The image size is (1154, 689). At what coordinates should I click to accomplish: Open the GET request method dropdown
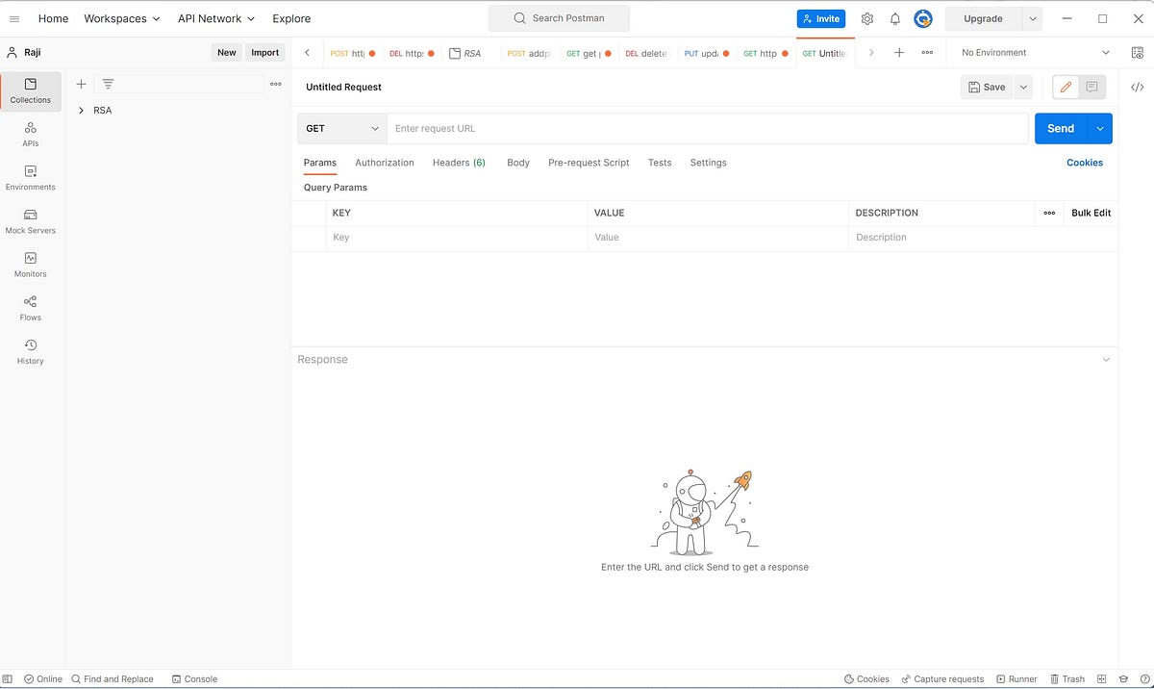pos(341,128)
